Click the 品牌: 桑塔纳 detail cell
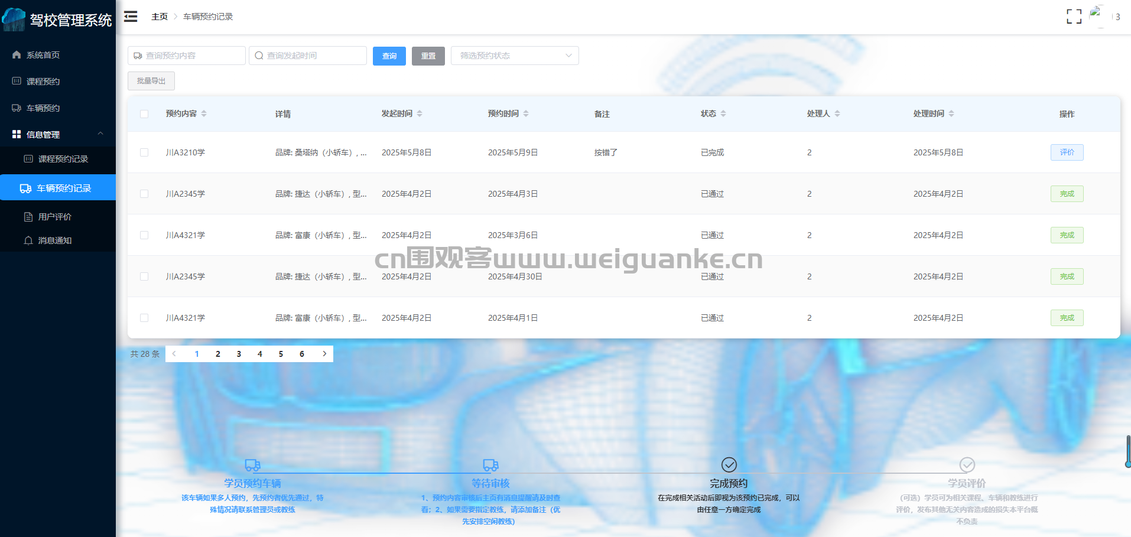 321,152
